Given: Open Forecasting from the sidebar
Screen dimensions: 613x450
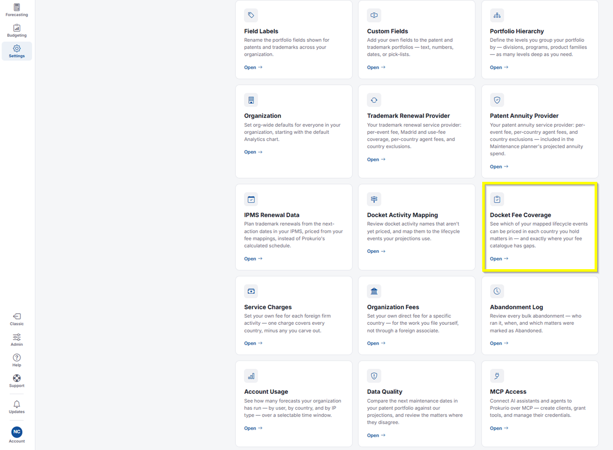Looking at the screenshot, I should tap(17, 10).
